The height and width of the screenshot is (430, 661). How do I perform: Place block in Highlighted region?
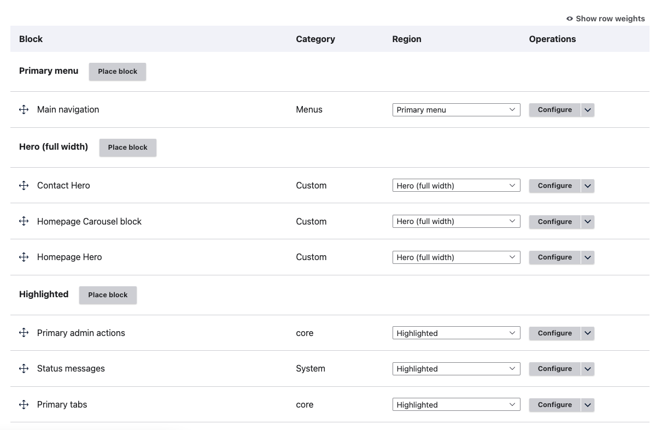108,295
